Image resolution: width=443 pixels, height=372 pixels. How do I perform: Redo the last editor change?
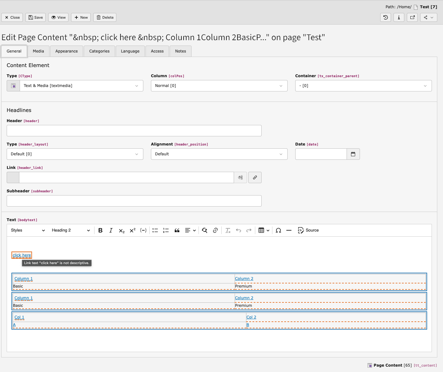[249, 230]
